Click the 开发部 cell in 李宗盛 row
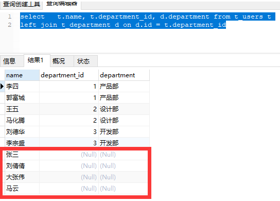Screen dimensions: 280x201 tap(124, 143)
